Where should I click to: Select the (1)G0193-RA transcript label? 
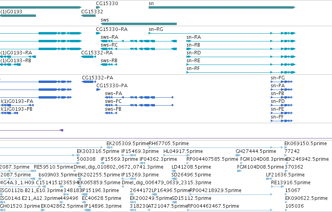click(x=16, y=53)
